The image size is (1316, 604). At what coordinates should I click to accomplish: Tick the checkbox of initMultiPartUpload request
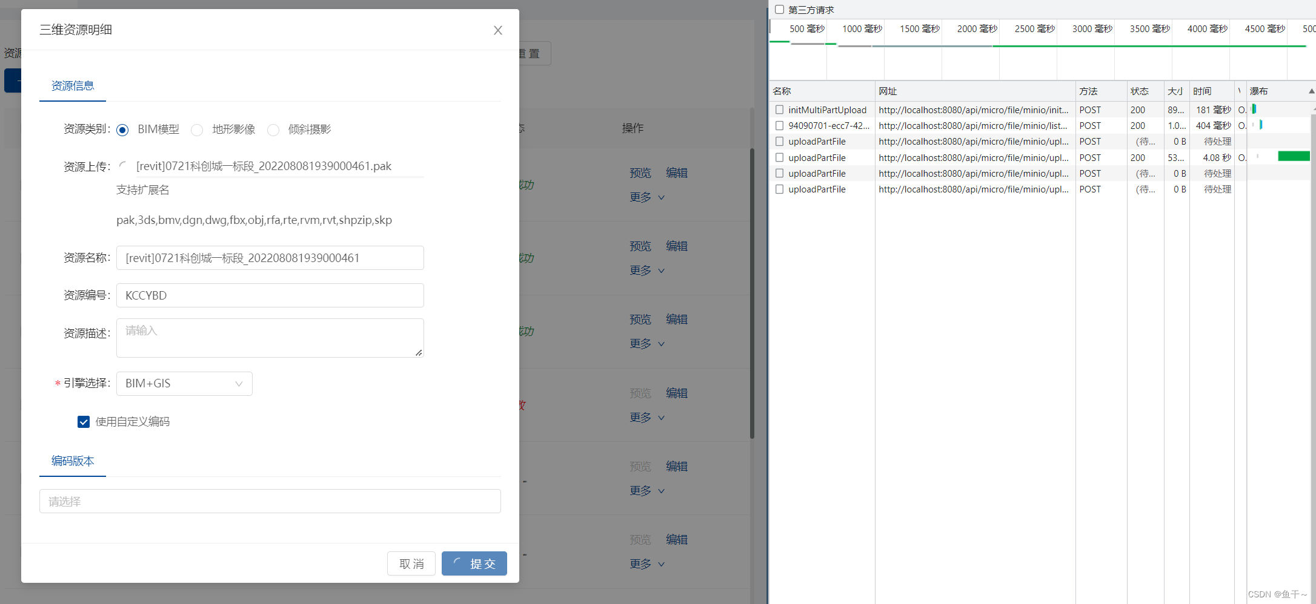[x=780, y=110]
